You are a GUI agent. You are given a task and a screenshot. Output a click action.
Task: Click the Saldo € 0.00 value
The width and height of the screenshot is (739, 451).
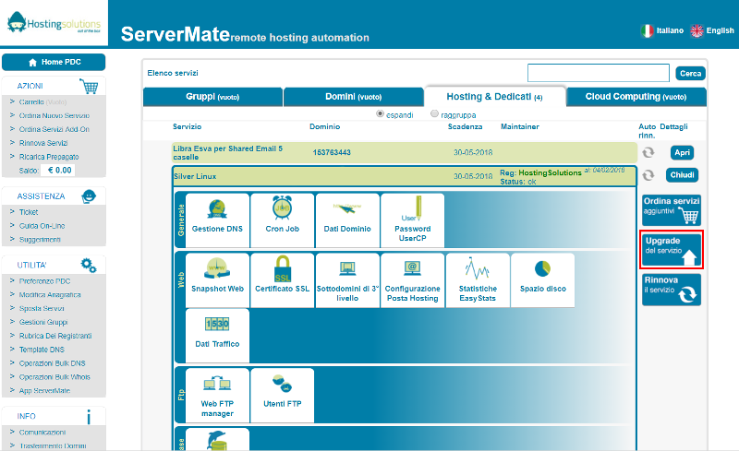[x=60, y=170]
